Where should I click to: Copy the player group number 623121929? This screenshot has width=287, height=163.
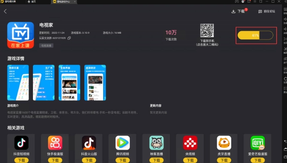pos(69,38)
